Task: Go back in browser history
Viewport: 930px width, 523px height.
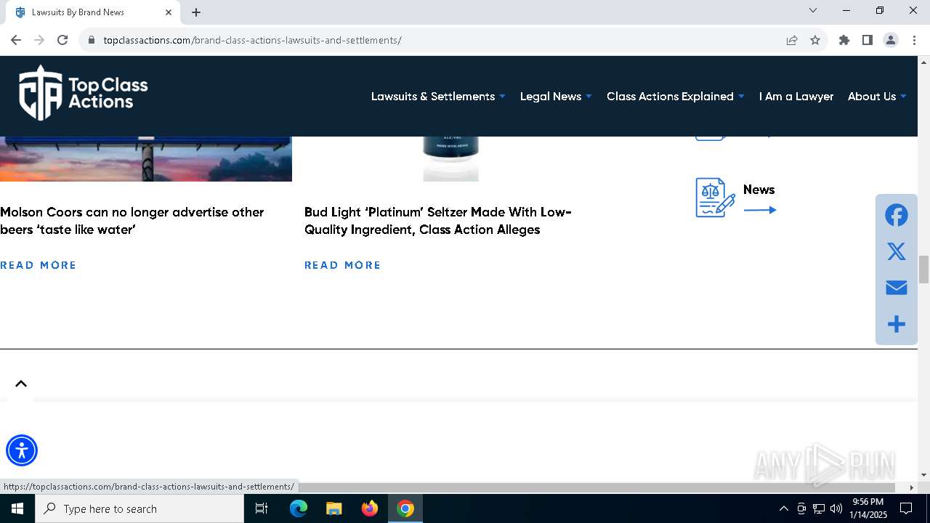Action: (16, 40)
